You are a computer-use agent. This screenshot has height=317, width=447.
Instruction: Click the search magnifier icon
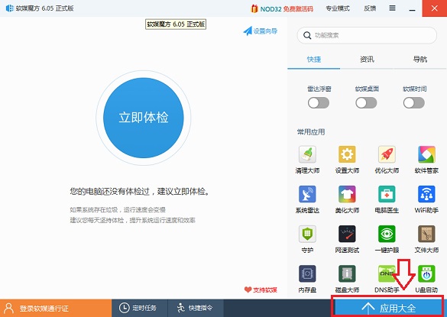[307, 35]
